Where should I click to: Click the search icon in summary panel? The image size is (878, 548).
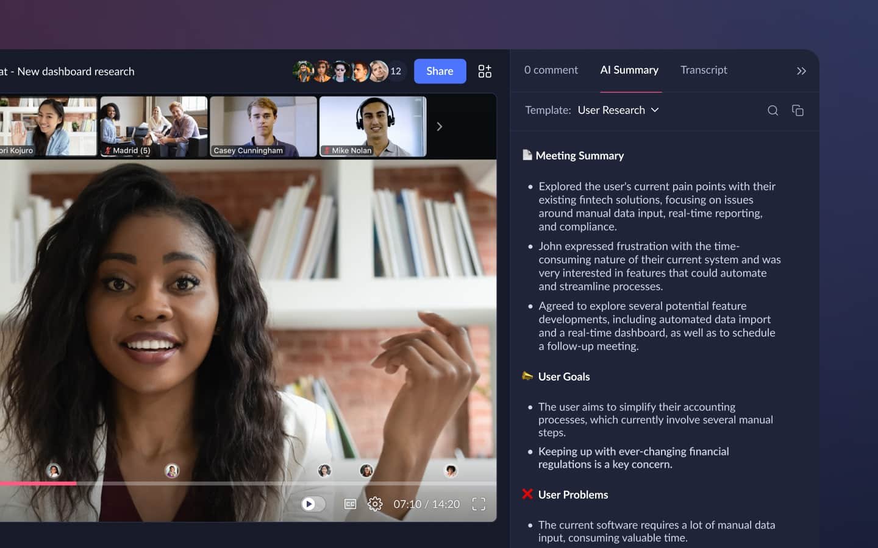(773, 110)
